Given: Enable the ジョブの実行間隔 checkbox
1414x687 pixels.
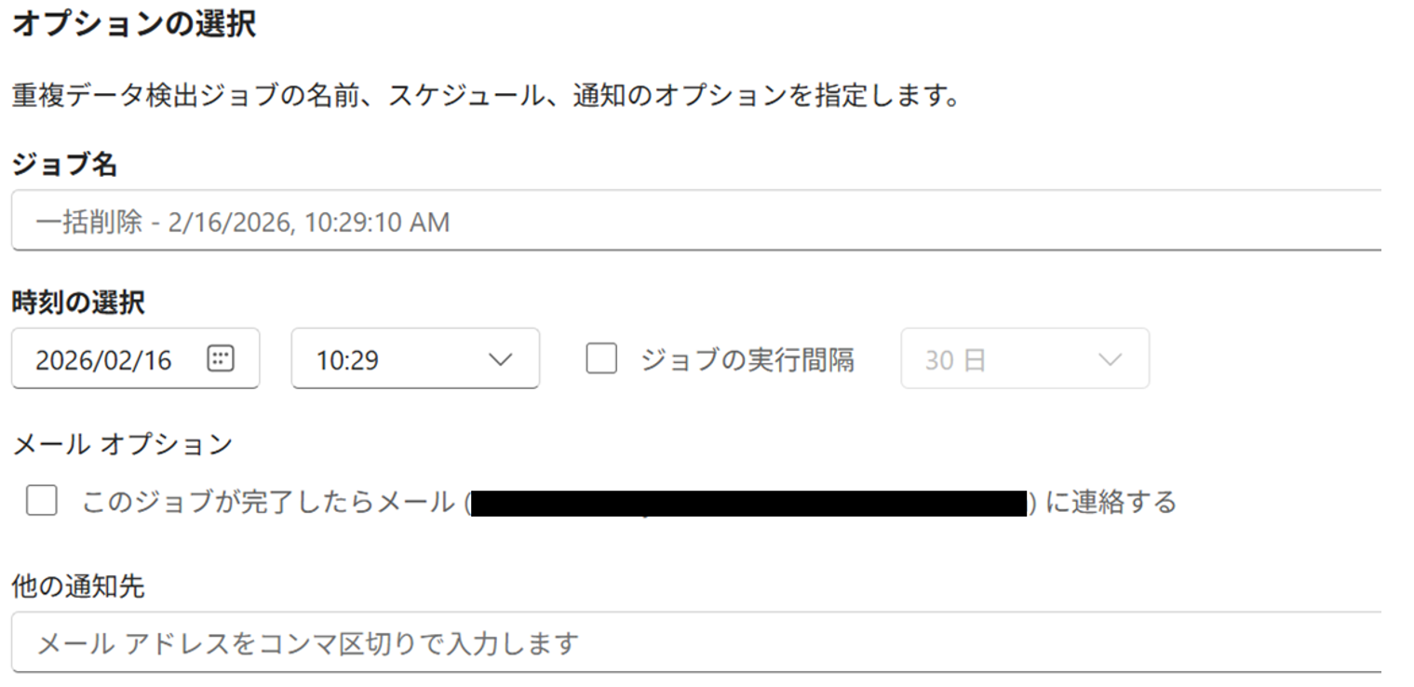Looking at the screenshot, I should click(601, 359).
